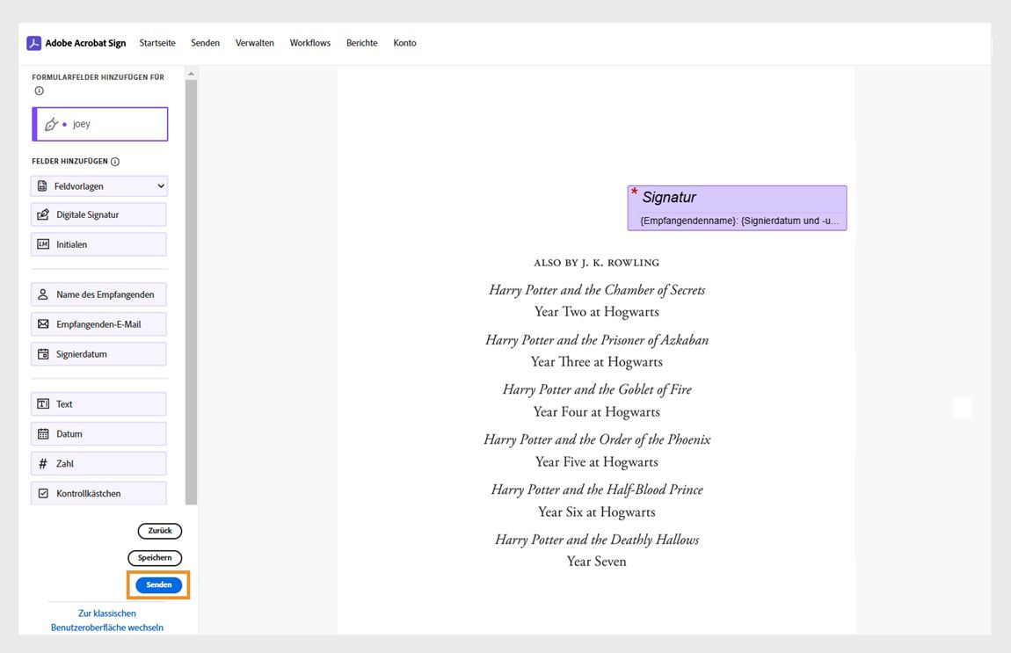Click 'Harry Potter and the Deathly Hallows' text

597,540
